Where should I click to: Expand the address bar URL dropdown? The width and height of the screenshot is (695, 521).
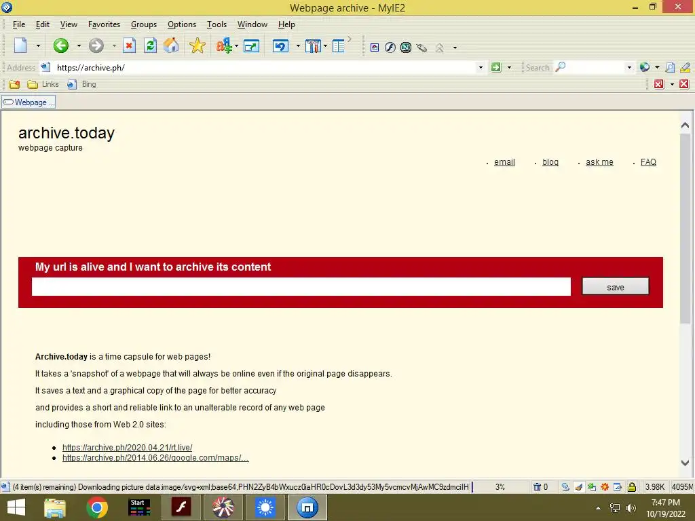(481, 67)
